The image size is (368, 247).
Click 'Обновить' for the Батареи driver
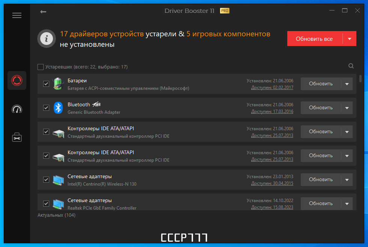(x=321, y=84)
